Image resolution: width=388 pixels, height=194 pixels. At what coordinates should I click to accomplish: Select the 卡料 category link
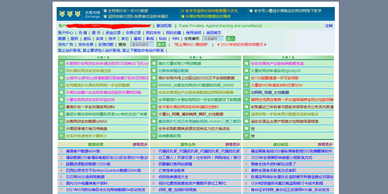[175, 39]
